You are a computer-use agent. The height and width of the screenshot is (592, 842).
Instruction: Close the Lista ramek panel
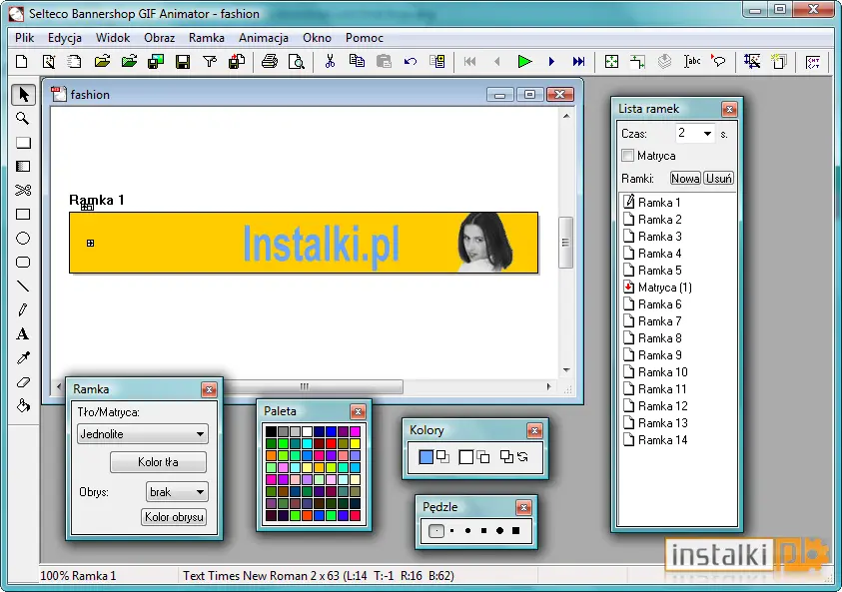tap(729, 110)
